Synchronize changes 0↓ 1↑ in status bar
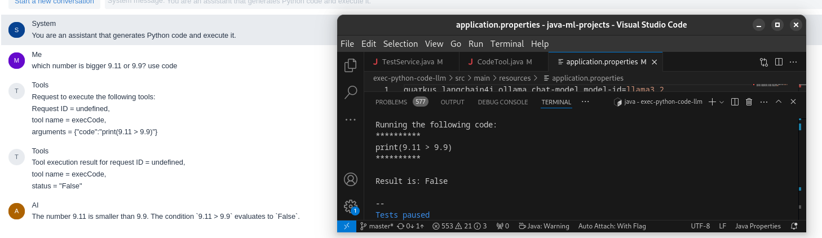This screenshot has height=238, width=822. (x=410, y=226)
